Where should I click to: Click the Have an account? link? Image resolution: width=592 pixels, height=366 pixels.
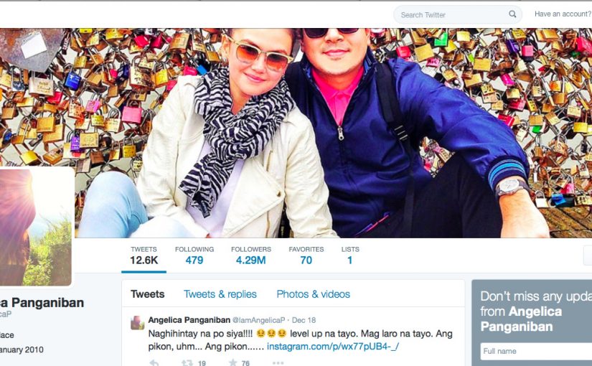click(x=563, y=14)
